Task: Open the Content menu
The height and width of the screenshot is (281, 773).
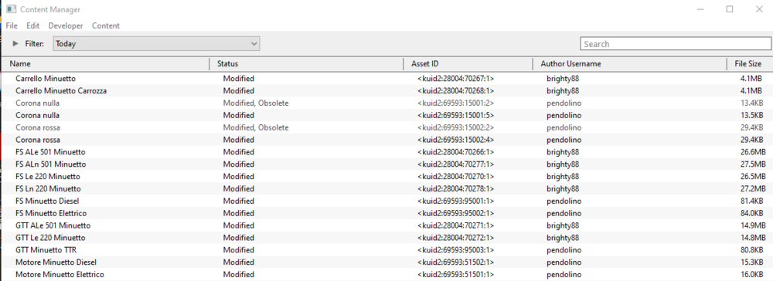Action: [x=105, y=25]
